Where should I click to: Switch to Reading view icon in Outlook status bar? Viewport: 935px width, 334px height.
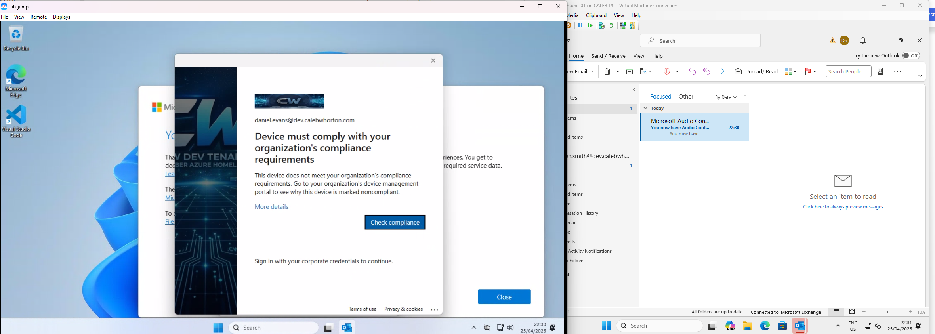(x=852, y=312)
